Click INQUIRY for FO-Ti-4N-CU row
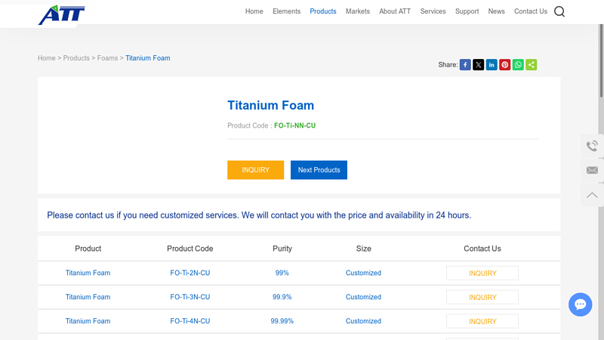 pos(482,322)
